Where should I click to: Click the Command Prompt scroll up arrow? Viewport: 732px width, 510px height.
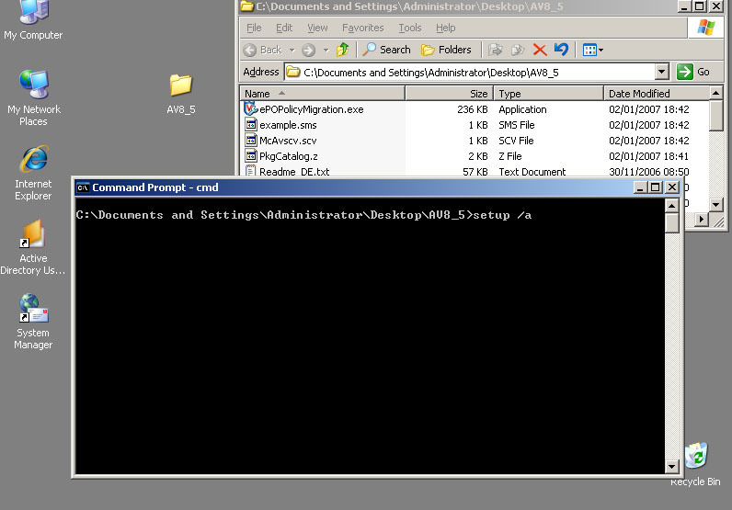pyautogui.click(x=672, y=205)
